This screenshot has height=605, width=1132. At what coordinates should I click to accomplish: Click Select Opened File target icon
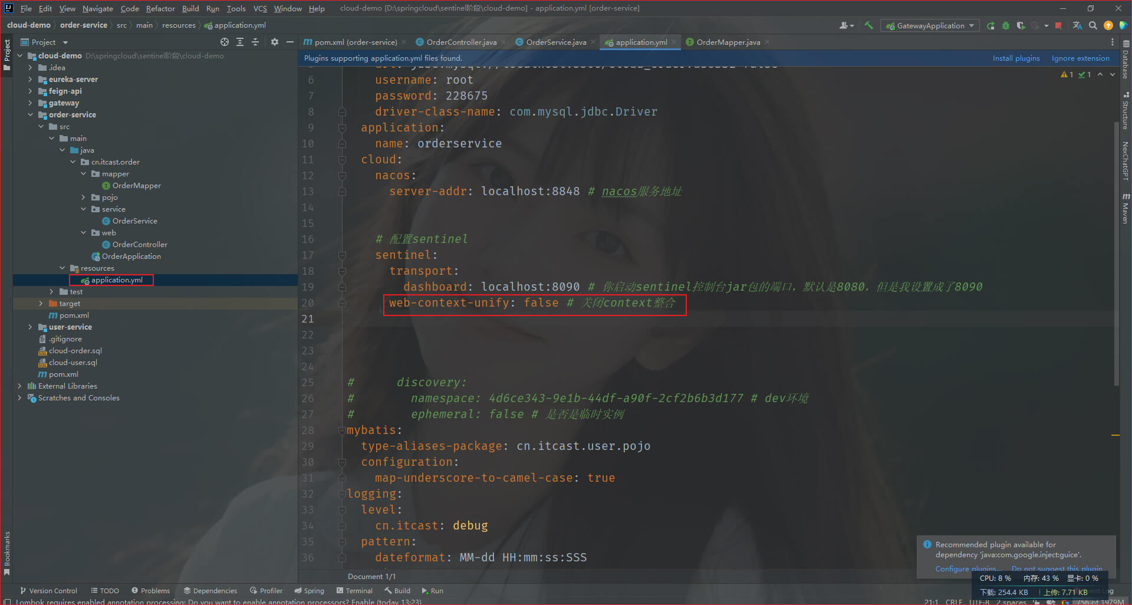point(225,42)
